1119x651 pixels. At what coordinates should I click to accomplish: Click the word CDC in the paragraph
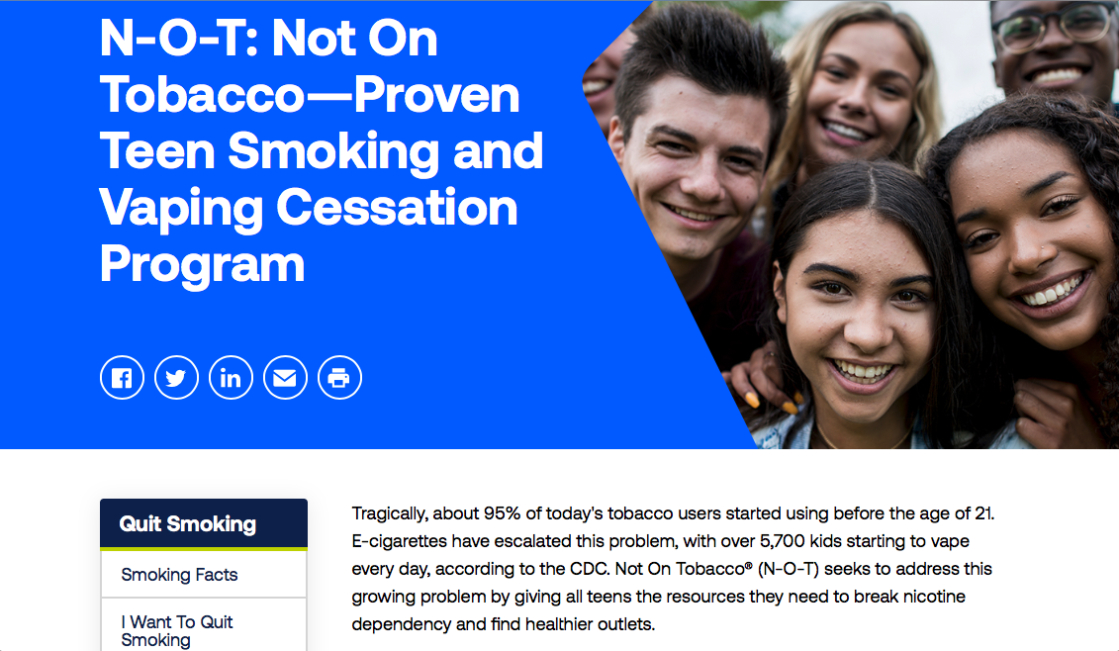pyautogui.click(x=588, y=569)
